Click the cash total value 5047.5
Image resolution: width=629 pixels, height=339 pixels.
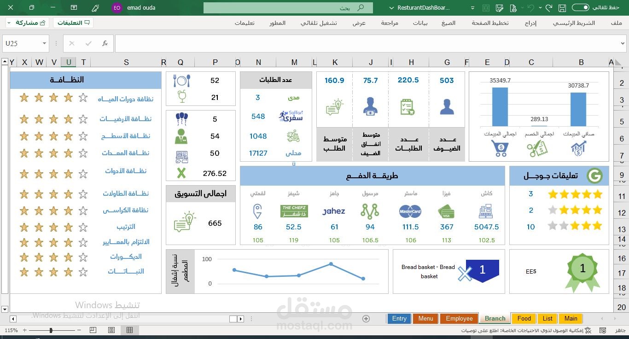point(487,227)
